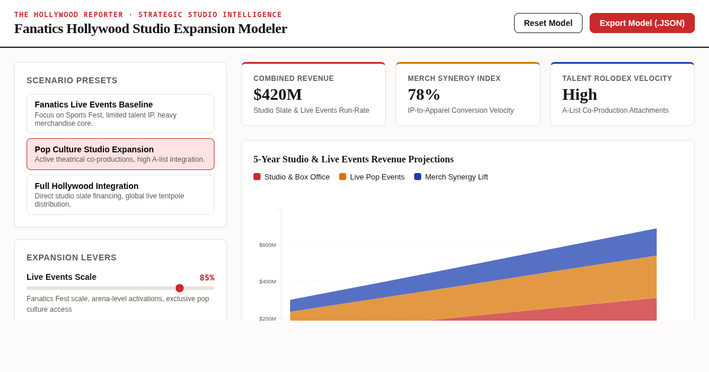Viewport: 709px width, 372px height.
Task: Click the Scenario Presets heading
Action: [72, 80]
